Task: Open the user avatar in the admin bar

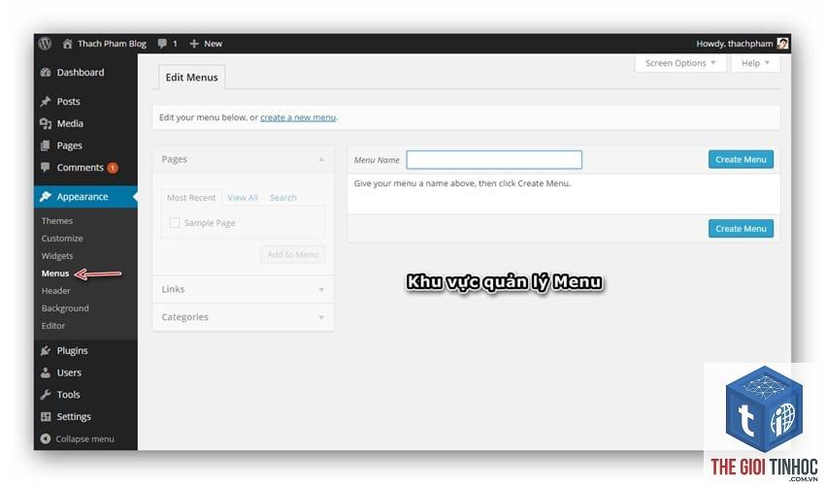Action: point(782,44)
